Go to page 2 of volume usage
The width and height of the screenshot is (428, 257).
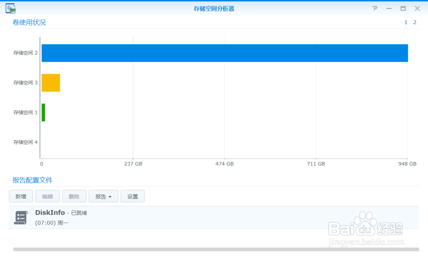pos(414,22)
